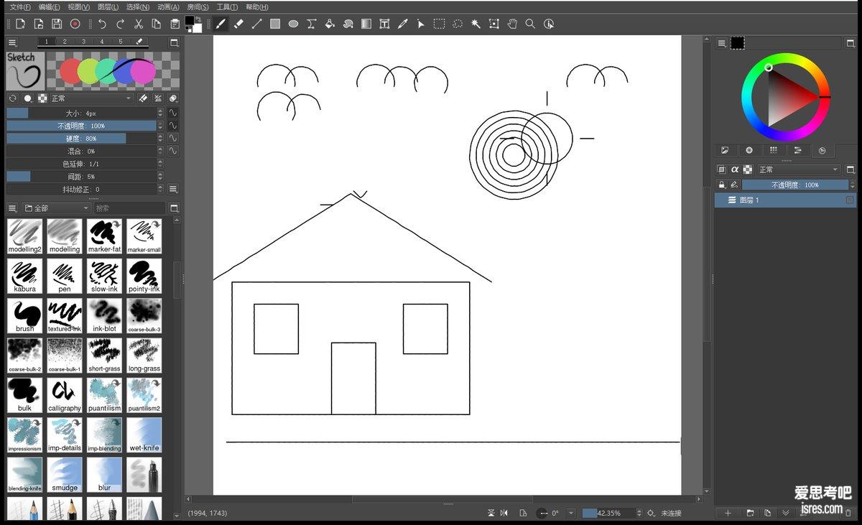Select the Text tool
Image resolution: width=862 pixels, height=525 pixels.
coord(384,24)
